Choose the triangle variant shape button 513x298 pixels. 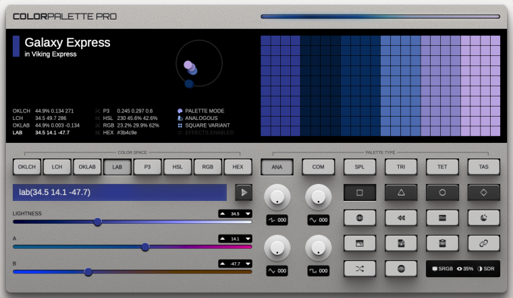401,193
